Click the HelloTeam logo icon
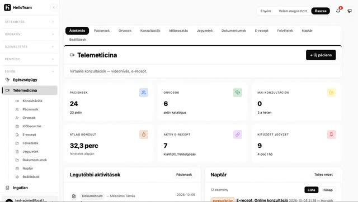This screenshot has width=358, height=202. [x=7, y=7]
